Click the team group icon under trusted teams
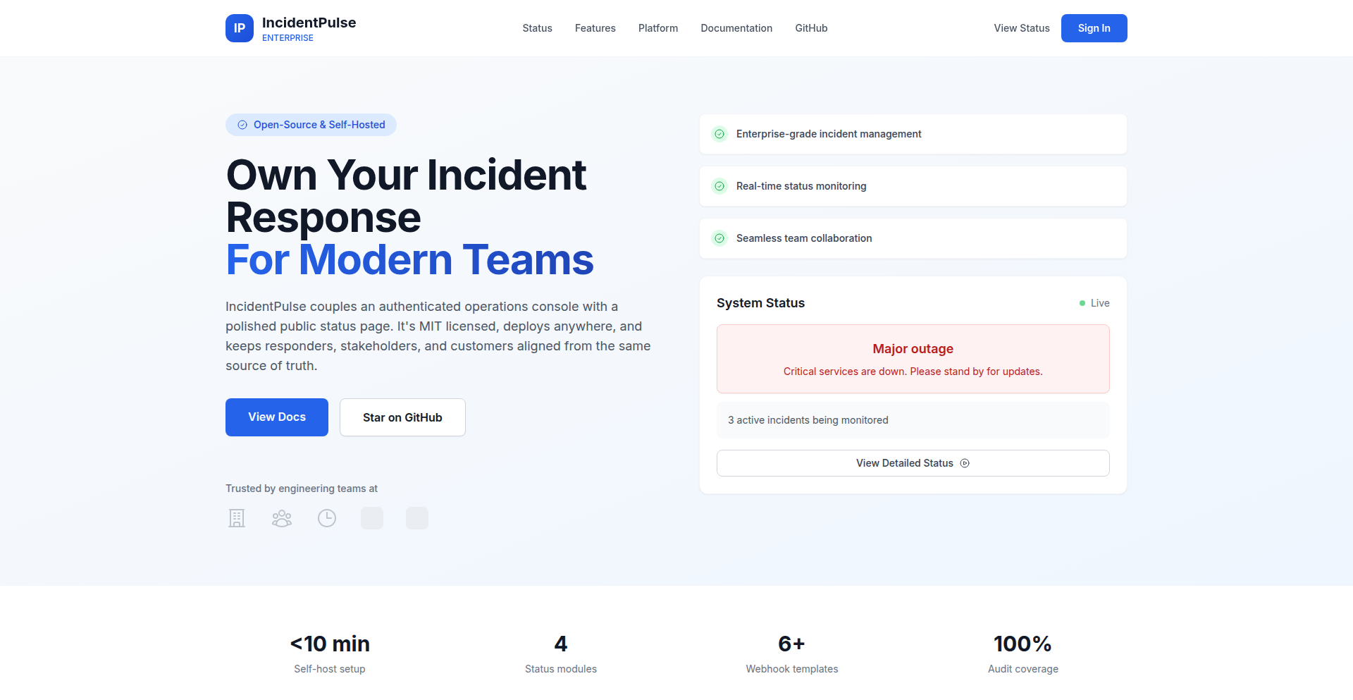The height and width of the screenshot is (700, 1353). point(281,518)
